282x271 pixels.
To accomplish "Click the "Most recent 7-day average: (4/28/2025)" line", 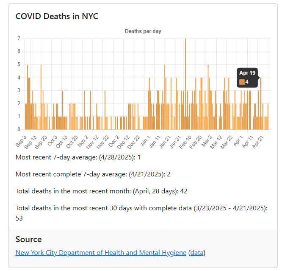I will coord(78,157).
